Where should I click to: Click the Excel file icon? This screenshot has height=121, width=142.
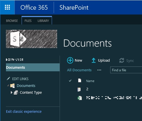80,98
